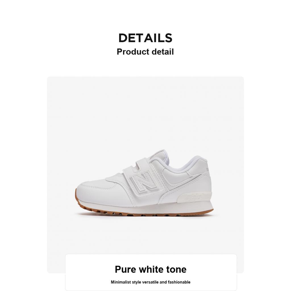
Task: Select the Product detail subtitle
Action: (145, 52)
